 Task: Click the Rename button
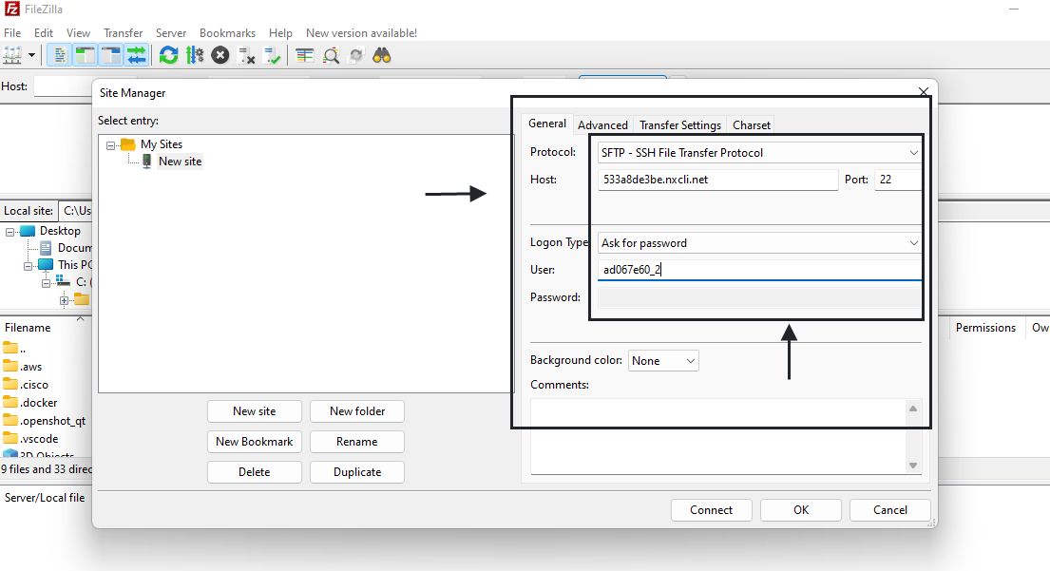(x=357, y=442)
